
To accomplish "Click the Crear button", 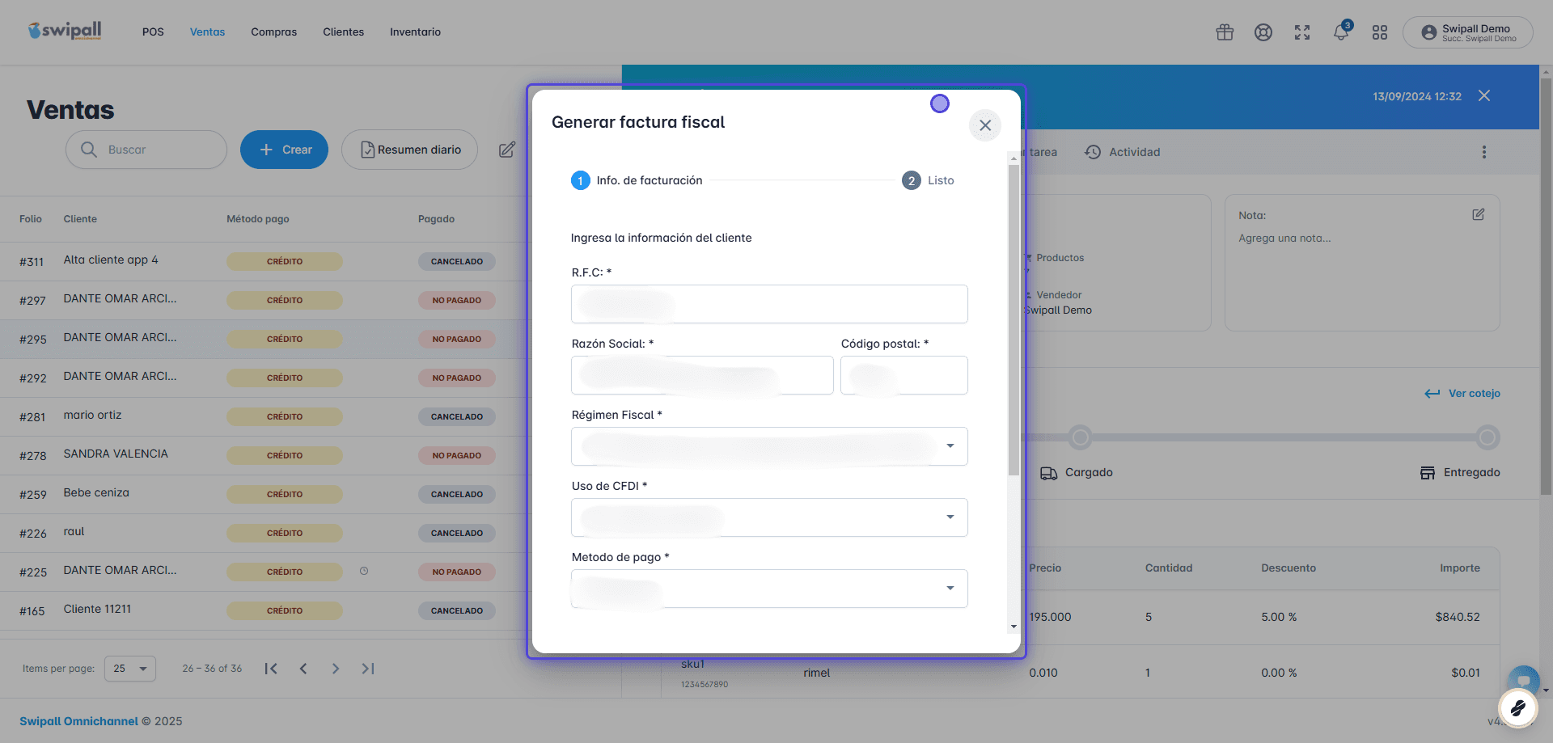I will [284, 150].
